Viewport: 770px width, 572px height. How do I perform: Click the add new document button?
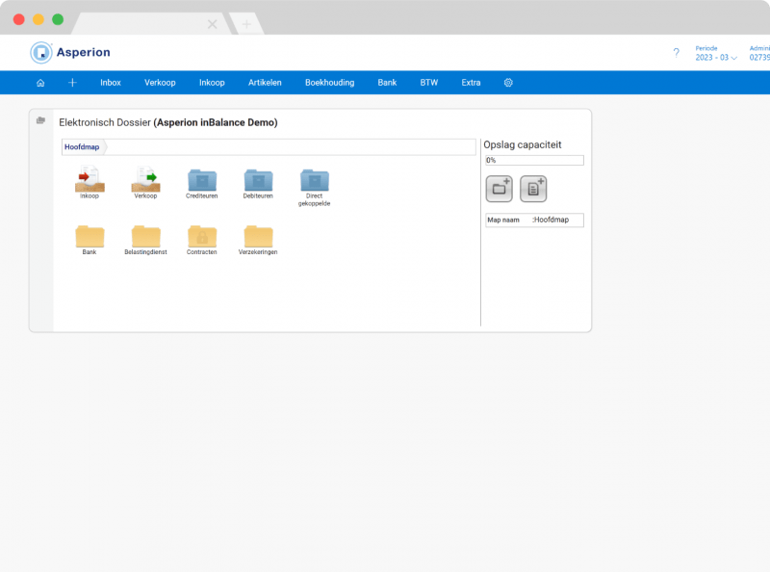point(533,189)
